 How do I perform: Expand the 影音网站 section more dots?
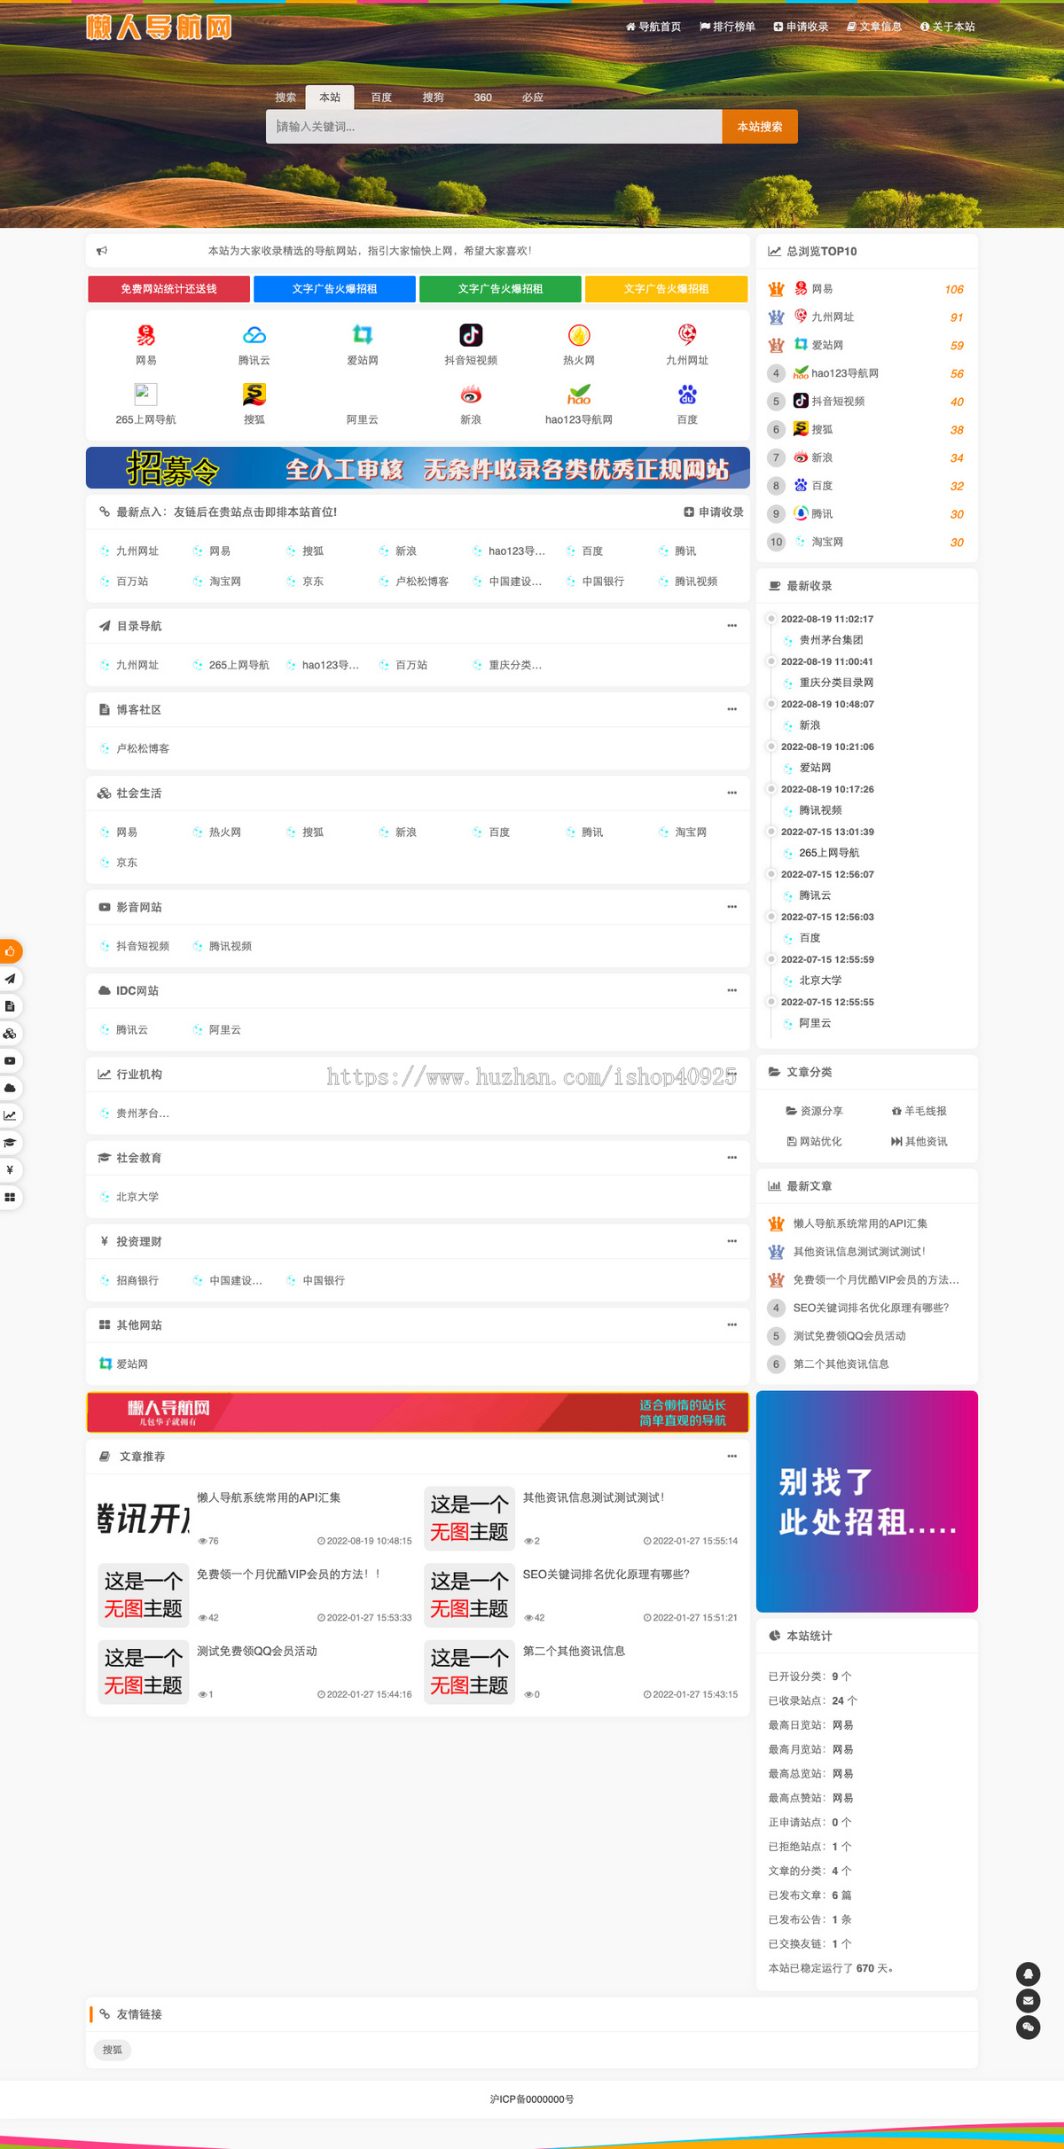[x=731, y=907]
